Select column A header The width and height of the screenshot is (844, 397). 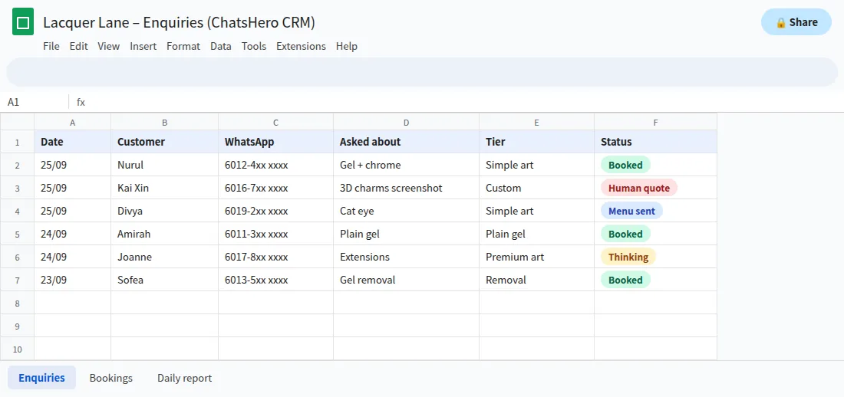point(73,122)
